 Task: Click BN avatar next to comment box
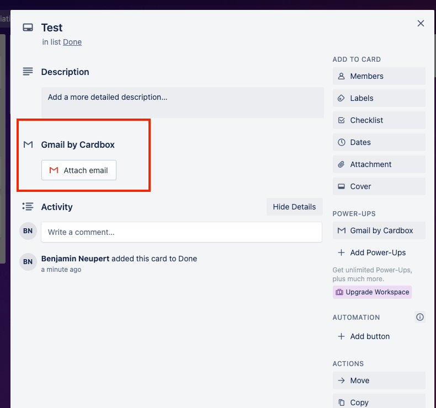(28, 231)
